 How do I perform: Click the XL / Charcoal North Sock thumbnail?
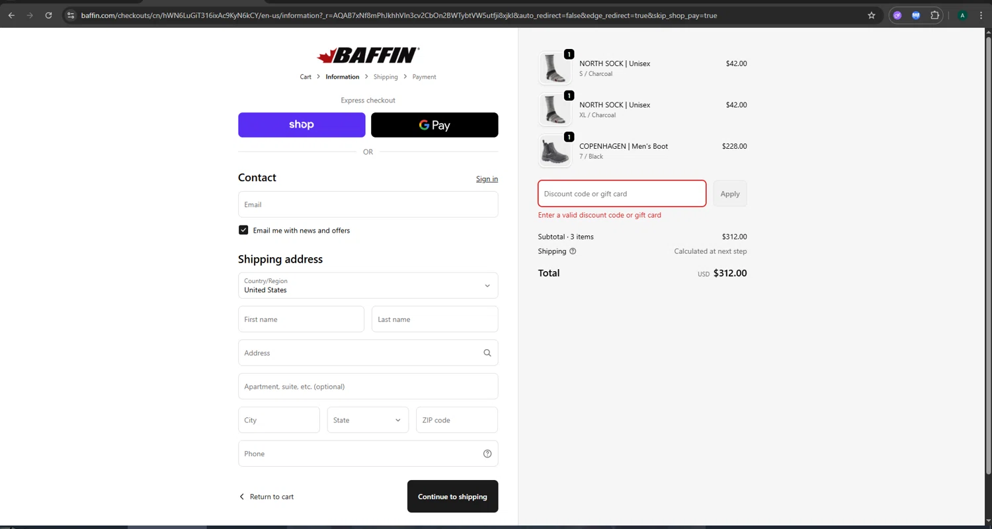click(555, 110)
